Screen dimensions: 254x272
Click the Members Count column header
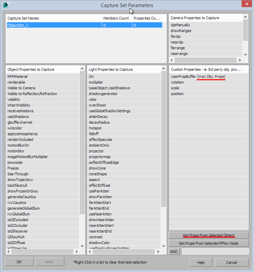[x=115, y=18]
